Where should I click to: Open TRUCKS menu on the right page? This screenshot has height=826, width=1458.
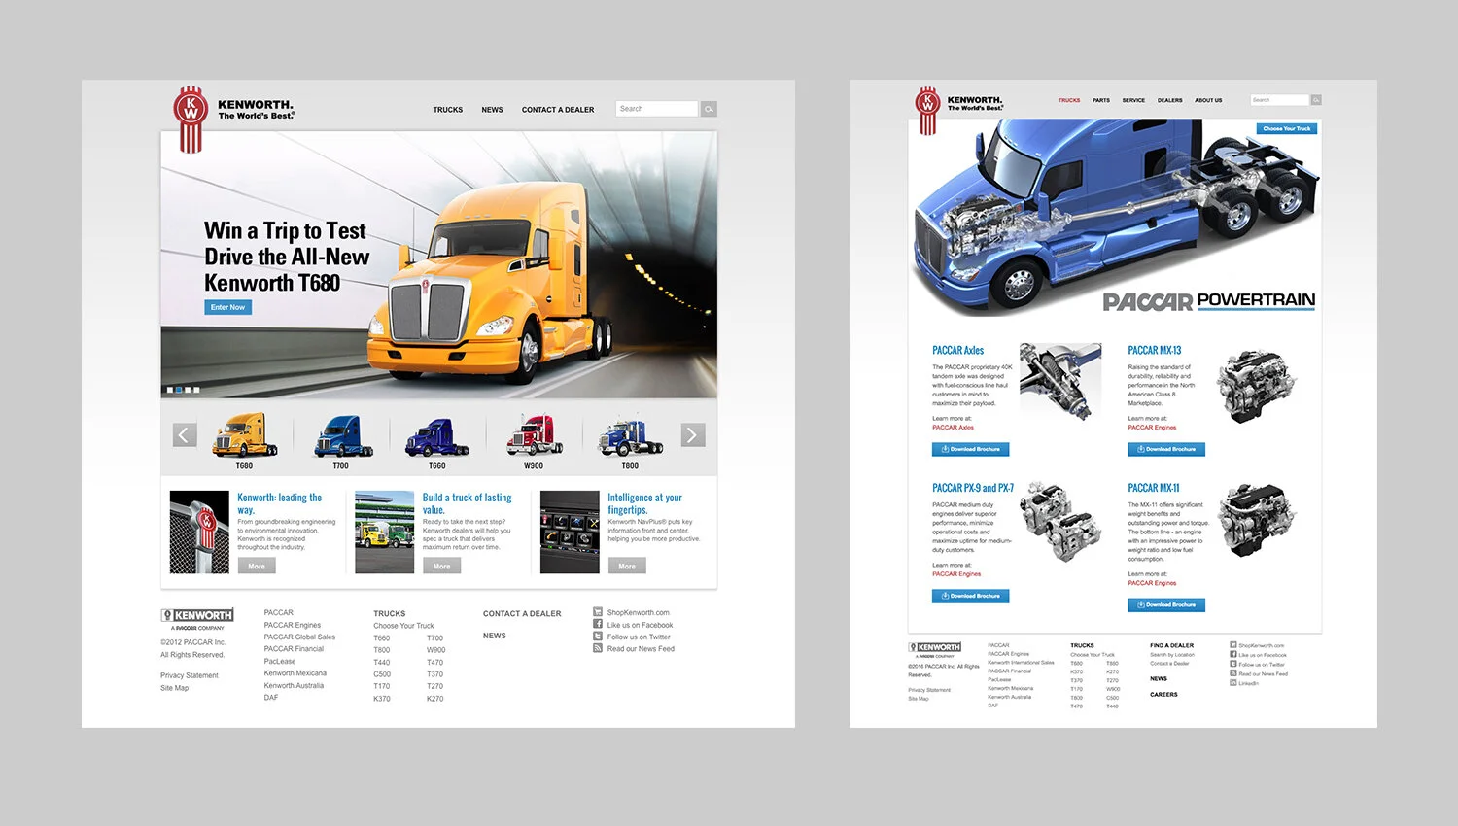point(1069,100)
